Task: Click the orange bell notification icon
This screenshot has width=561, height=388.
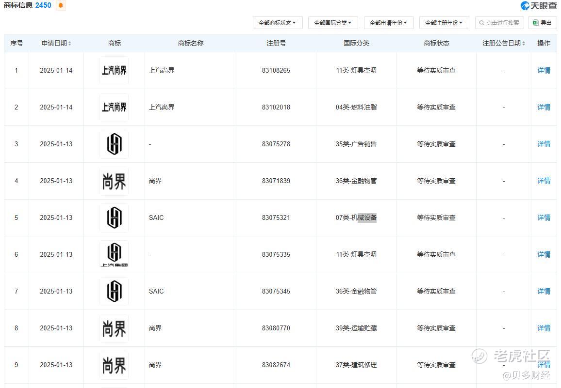Action: click(61, 5)
